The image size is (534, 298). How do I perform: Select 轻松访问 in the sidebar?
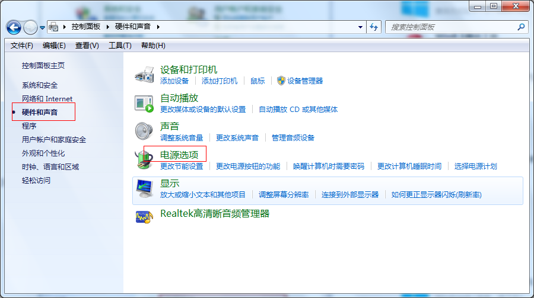pos(36,180)
